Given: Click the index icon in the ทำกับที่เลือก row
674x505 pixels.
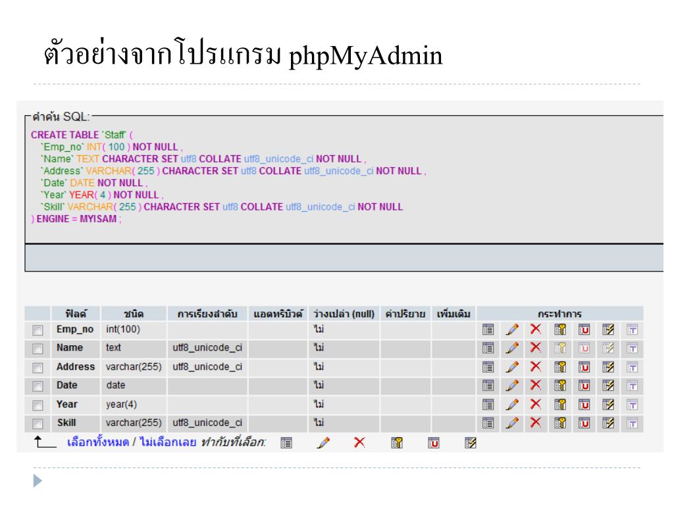Looking at the screenshot, I should [x=470, y=443].
